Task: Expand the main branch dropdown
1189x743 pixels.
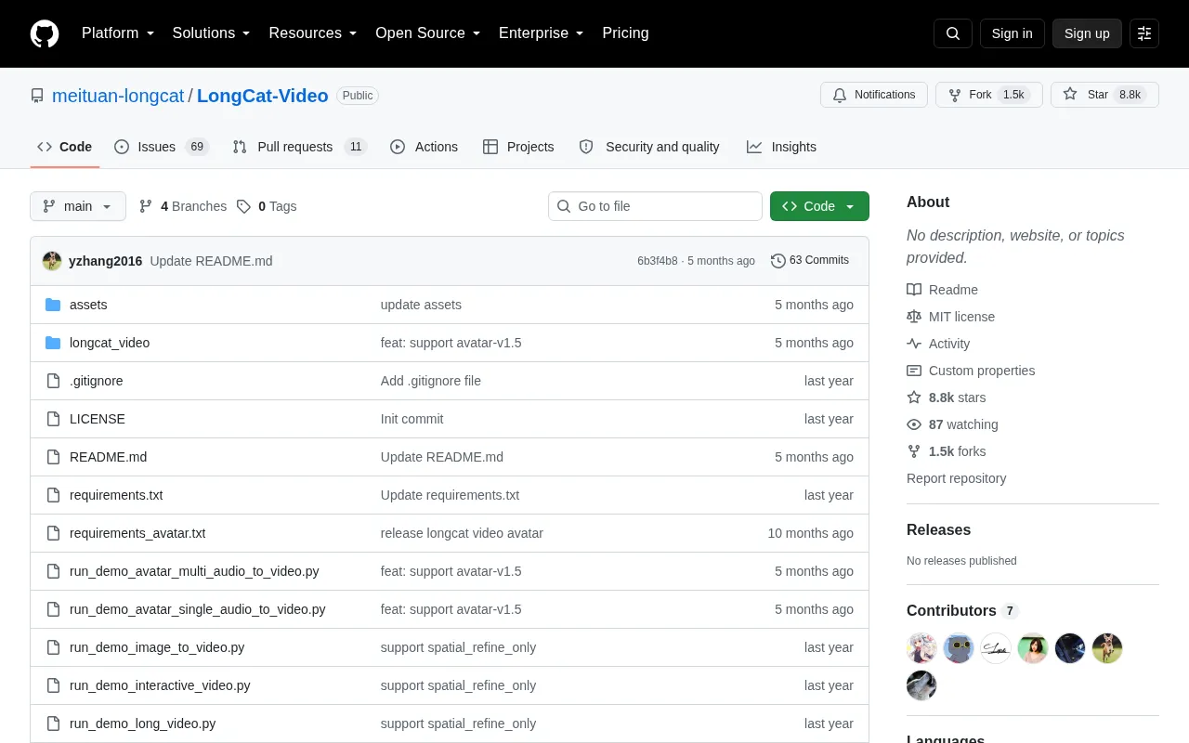Action: click(78, 206)
